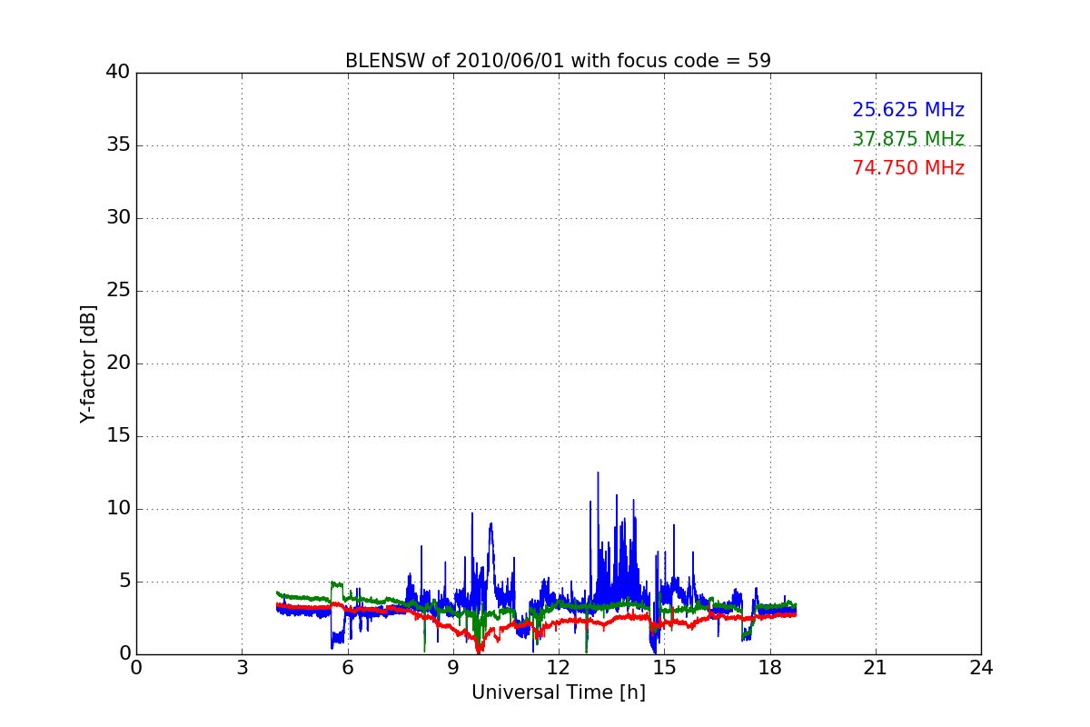Click the x-axis tick label 3
1090x727 pixels.
(242, 668)
